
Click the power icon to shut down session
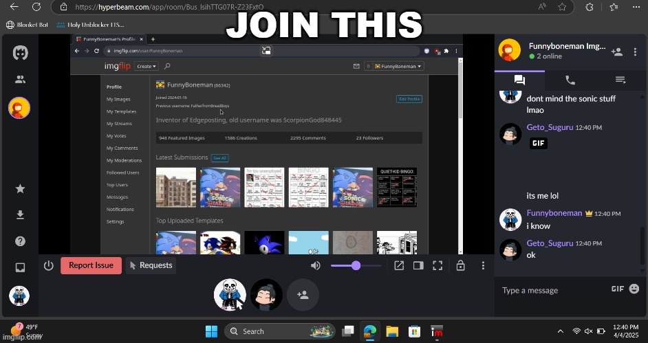tap(49, 265)
